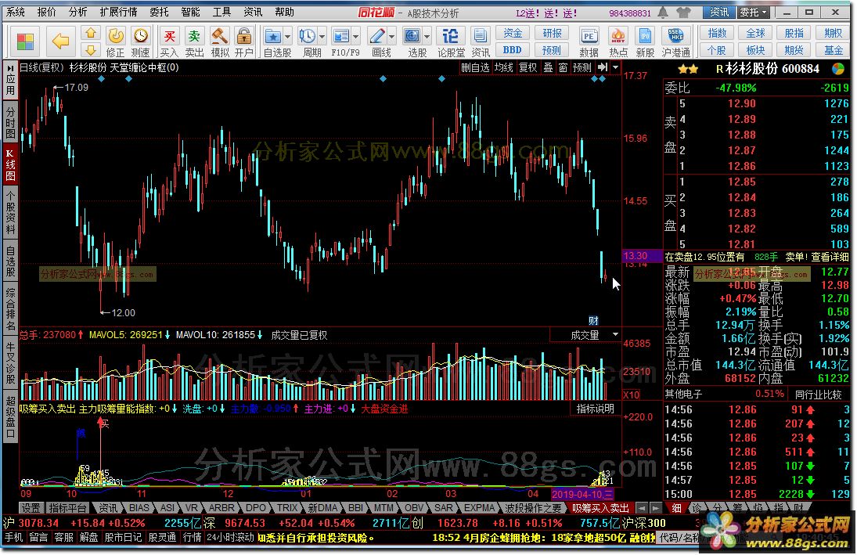Click the 资金 button

coord(512,33)
